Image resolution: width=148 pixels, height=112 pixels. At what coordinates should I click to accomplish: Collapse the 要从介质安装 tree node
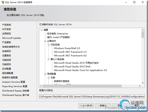pyautogui.click(x=49, y=59)
